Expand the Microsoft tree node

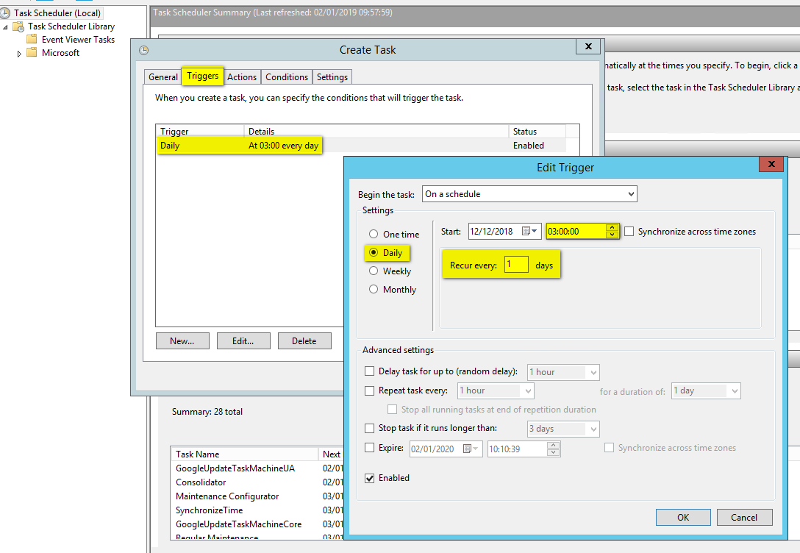[19, 54]
